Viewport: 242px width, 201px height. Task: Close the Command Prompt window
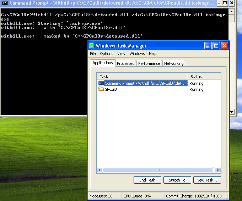coord(232,3)
